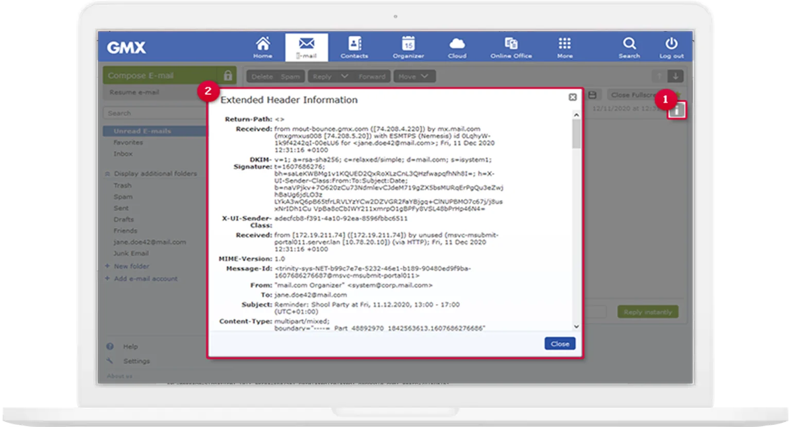This screenshot has height=427, width=791.
Task: Open the Organizer calendar
Action: [x=408, y=47]
